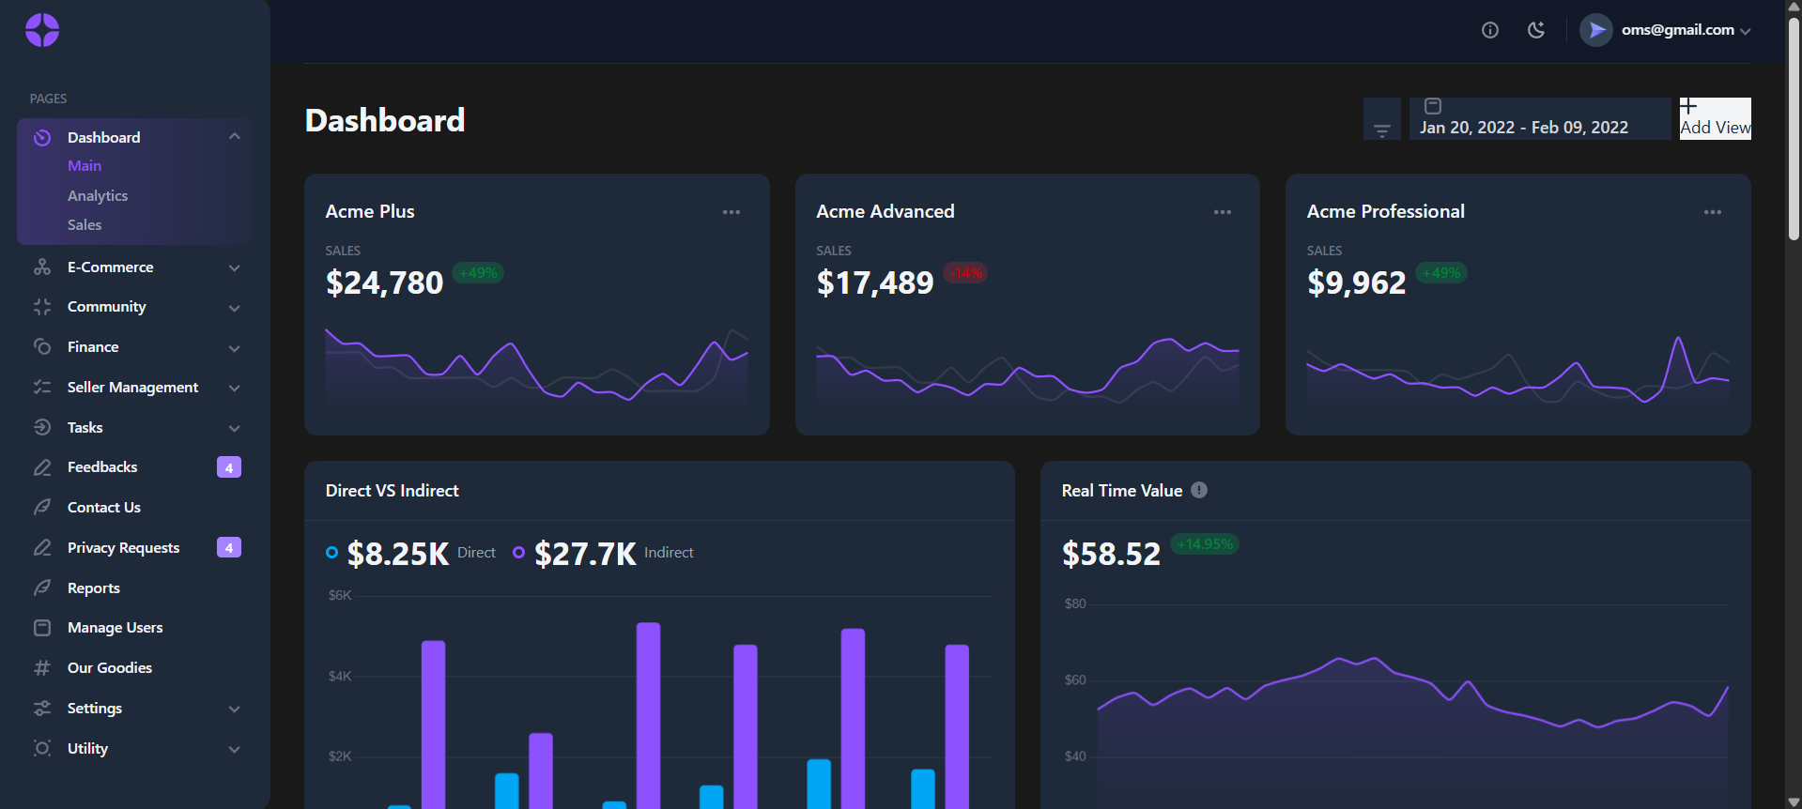Toggle the Indirect series legend marker

tap(518, 553)
